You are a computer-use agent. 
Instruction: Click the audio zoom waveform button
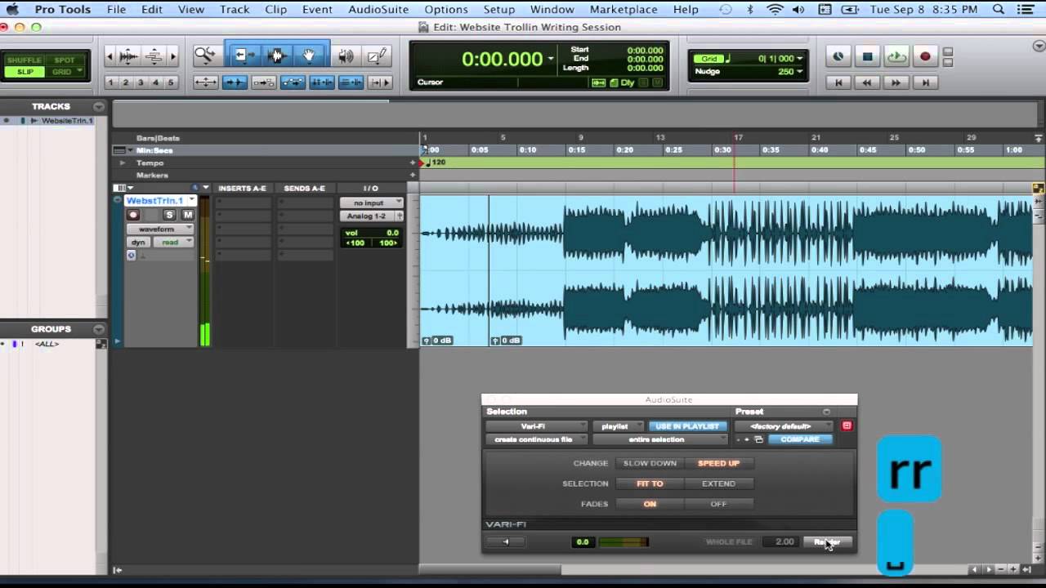129,56
